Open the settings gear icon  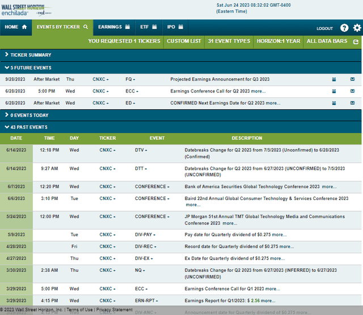pyautogui.click(x=357, y=28)
